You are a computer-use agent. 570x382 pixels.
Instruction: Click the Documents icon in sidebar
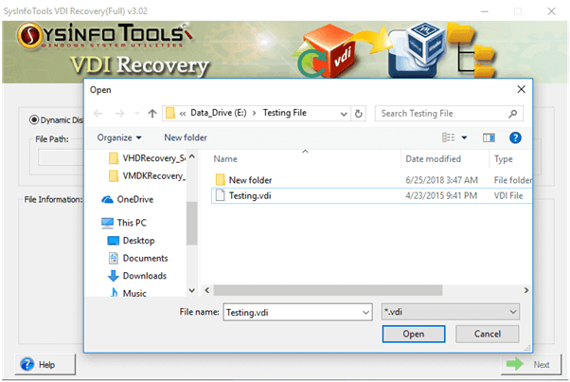tap(114, 258)
